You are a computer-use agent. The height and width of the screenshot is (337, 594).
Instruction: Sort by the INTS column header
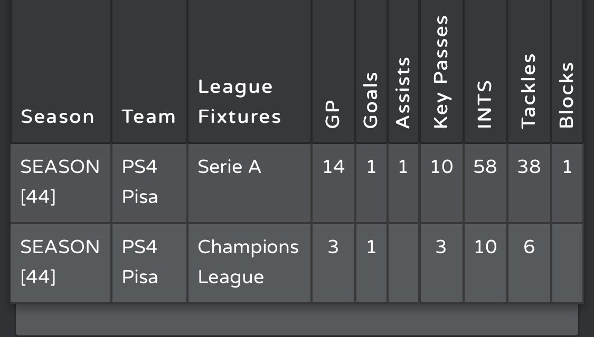click(485, 104)
